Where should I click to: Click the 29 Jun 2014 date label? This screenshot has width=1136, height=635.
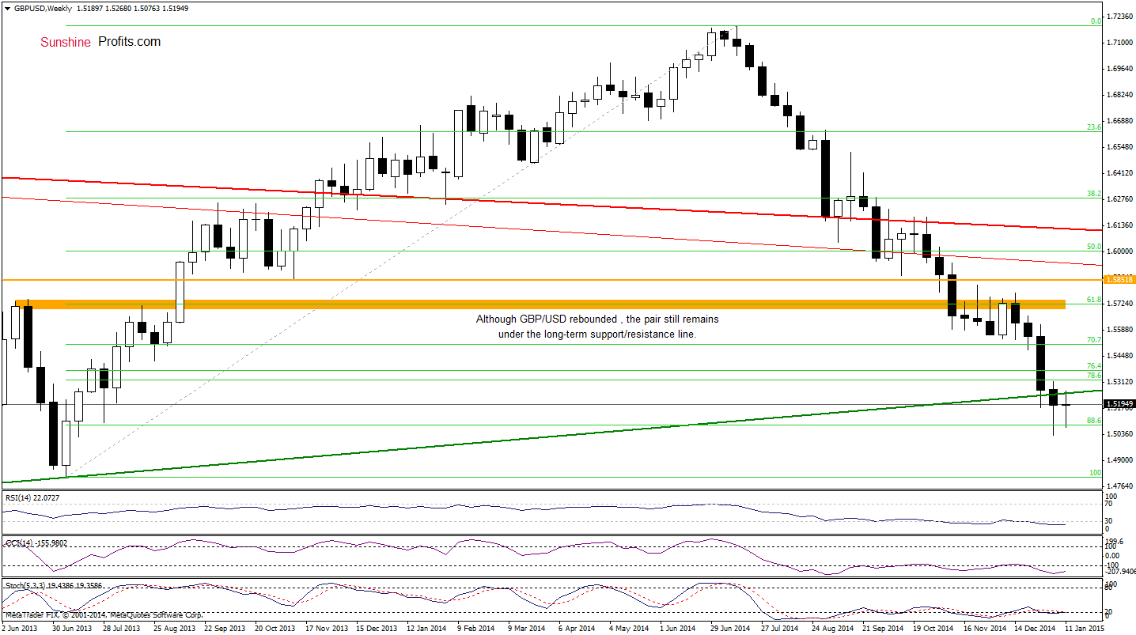point(730,629)
